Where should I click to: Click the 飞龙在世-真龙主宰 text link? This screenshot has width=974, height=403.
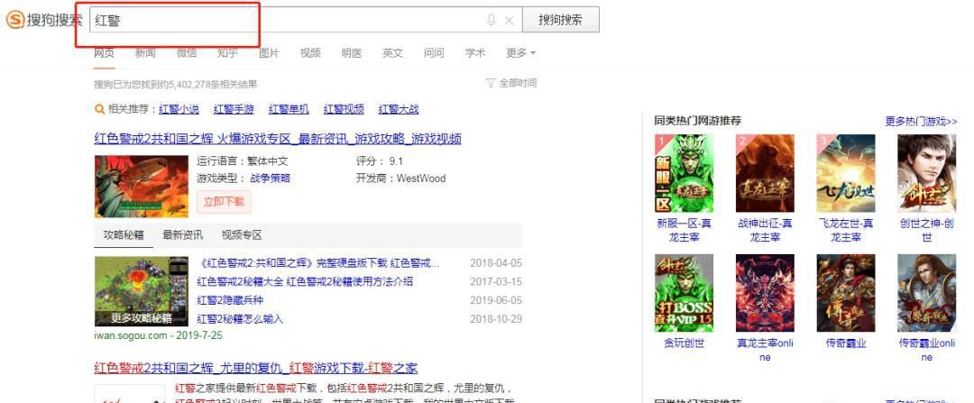tap(845, 231)
